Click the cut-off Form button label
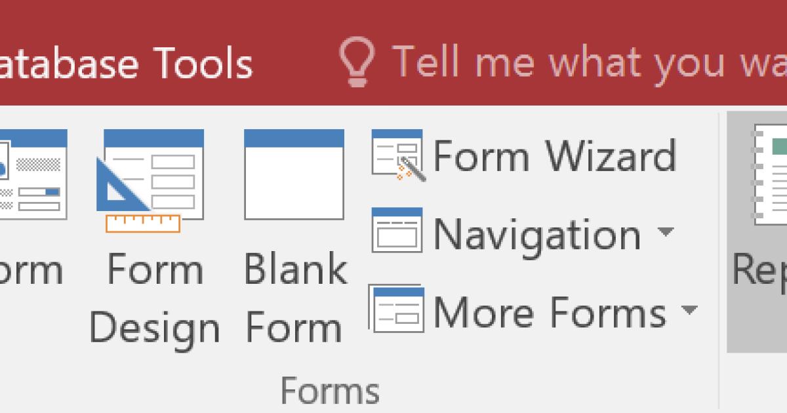This screenshot has width=787, height=413. click(x=33, y=270)
